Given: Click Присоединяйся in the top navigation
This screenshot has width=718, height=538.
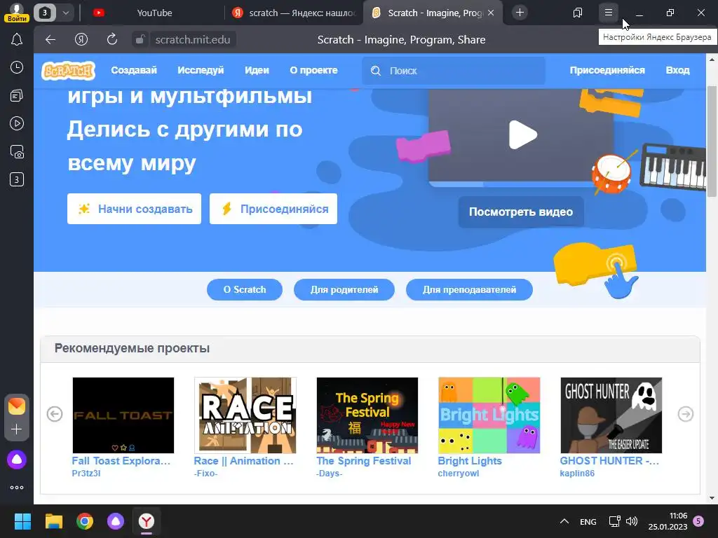Looking at the screenshot, I should [607, 71].
